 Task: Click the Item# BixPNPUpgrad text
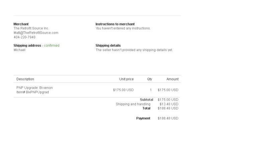(32, 92)
